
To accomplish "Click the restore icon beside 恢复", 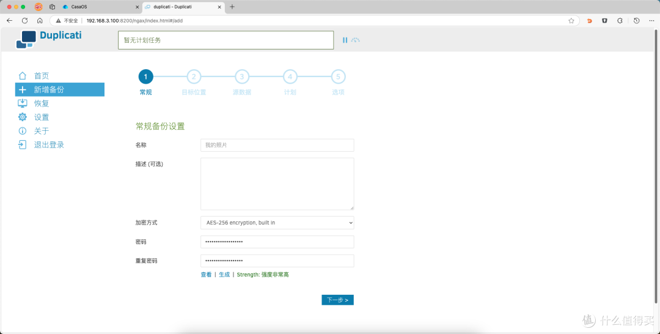I will coord(23,103).
